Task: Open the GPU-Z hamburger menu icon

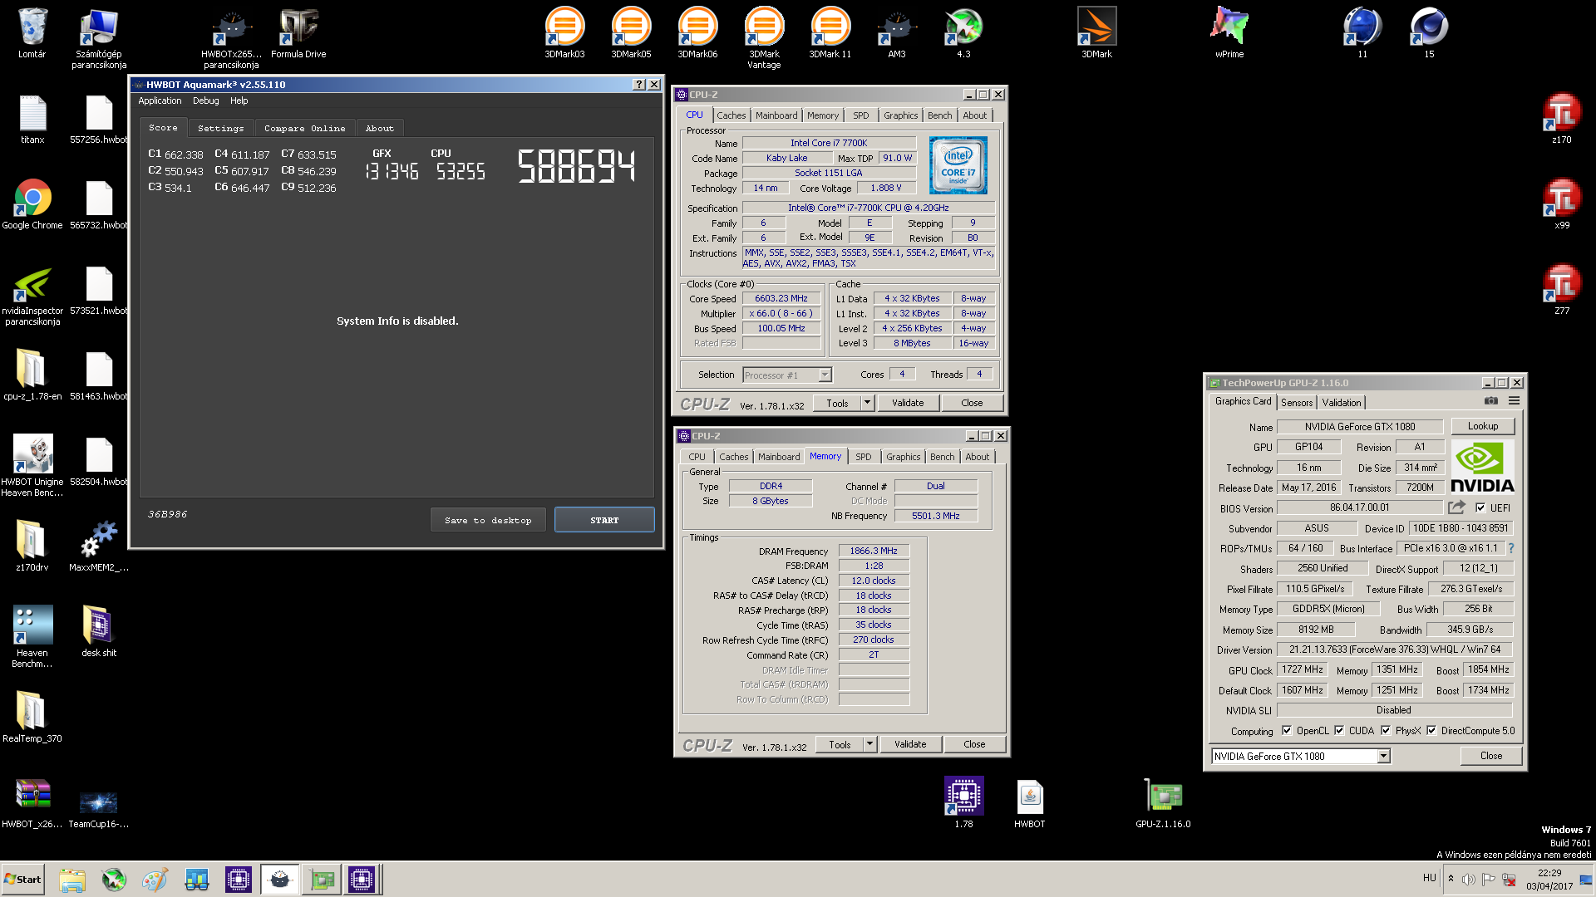Action: (x=1515, y=401)
